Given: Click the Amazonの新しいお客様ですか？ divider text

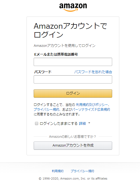Looking at the screenshot, I should 73,136.
